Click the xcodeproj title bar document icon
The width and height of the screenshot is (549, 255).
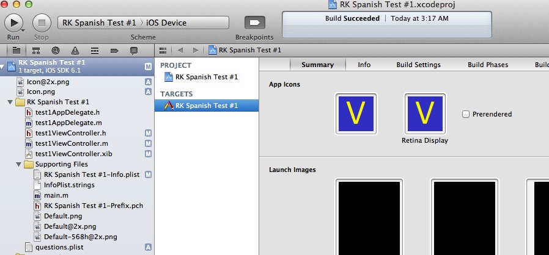click(332, 4)
